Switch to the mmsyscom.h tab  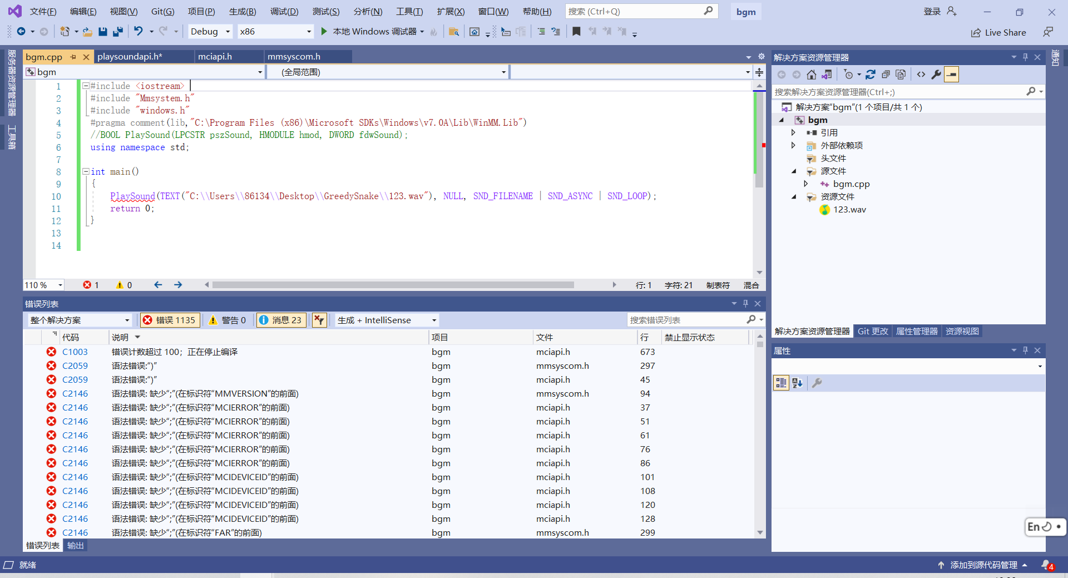[x=294, y=57]
